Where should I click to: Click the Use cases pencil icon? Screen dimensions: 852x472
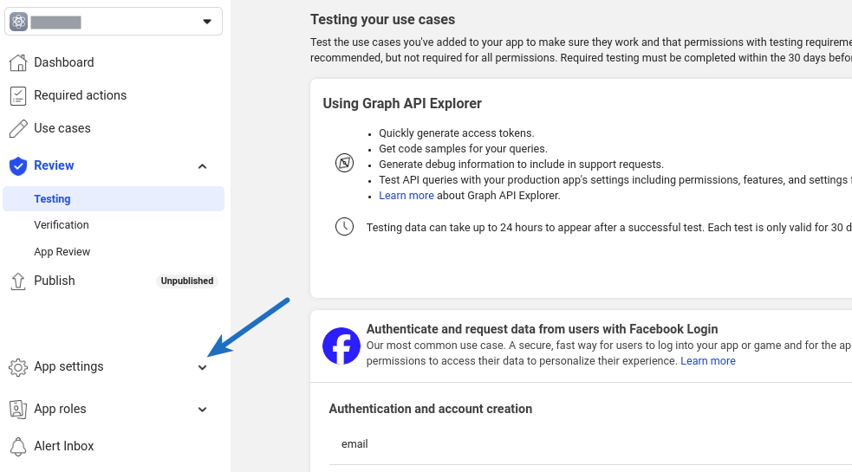point(18,129)
